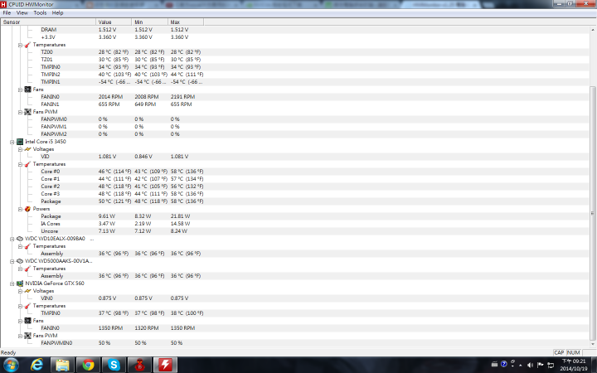Image resolution: width=597 pixels, height=373 pixels.
Task: Collapse Temperatures group under NVIDIA GeForce GTX 560
Action: coord(20,307)
